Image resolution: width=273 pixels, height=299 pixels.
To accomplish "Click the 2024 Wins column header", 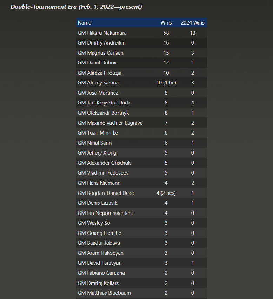I will [x=192, y=23].
